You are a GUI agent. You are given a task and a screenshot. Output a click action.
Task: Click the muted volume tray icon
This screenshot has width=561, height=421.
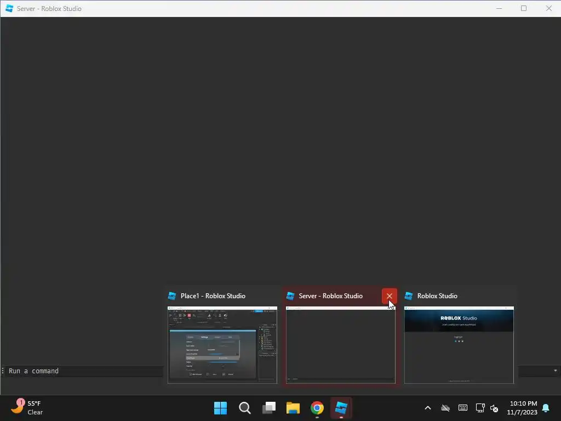tap(494, 408)
